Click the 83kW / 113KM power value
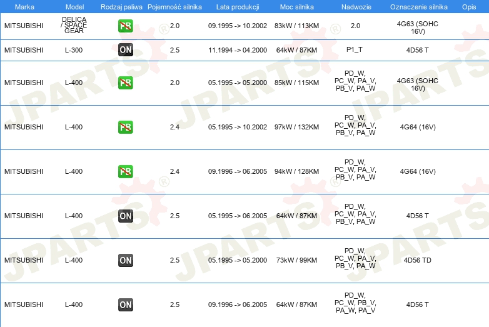 point(296,26)
